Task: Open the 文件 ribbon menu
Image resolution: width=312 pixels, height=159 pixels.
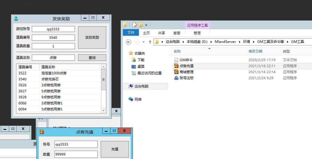Action: 131,33
